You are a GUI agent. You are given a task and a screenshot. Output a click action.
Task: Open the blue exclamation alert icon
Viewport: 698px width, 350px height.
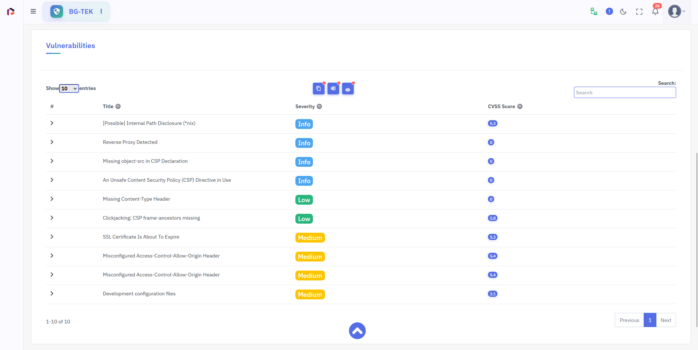point(609,12)
